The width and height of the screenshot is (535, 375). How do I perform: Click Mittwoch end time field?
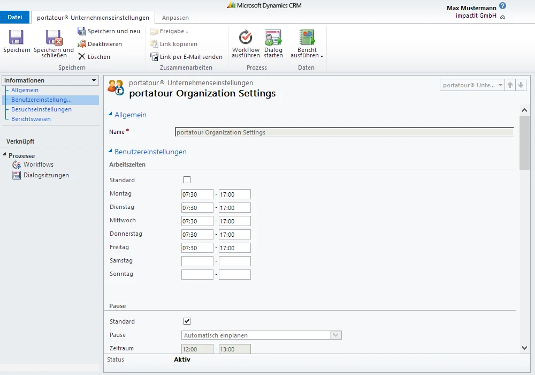(x=235, y=221)
